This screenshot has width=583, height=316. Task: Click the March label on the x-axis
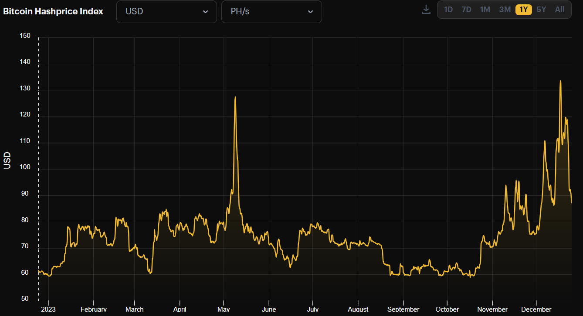(x=134, y=309)
